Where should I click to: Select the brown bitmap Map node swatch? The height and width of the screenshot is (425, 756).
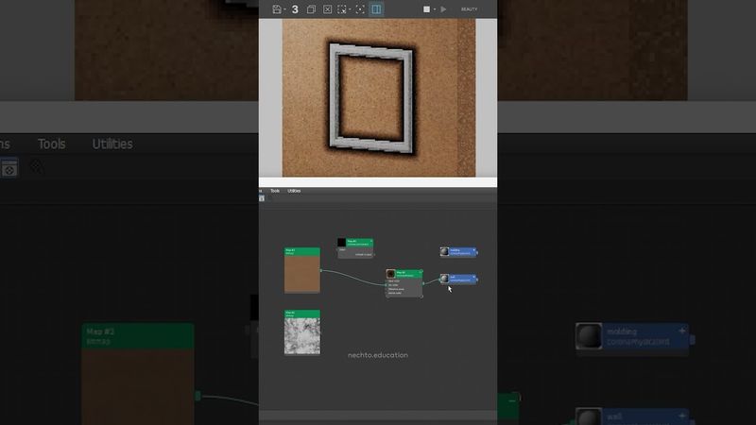302,275
